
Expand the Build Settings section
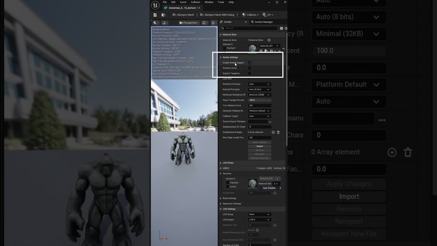point(221,198)
